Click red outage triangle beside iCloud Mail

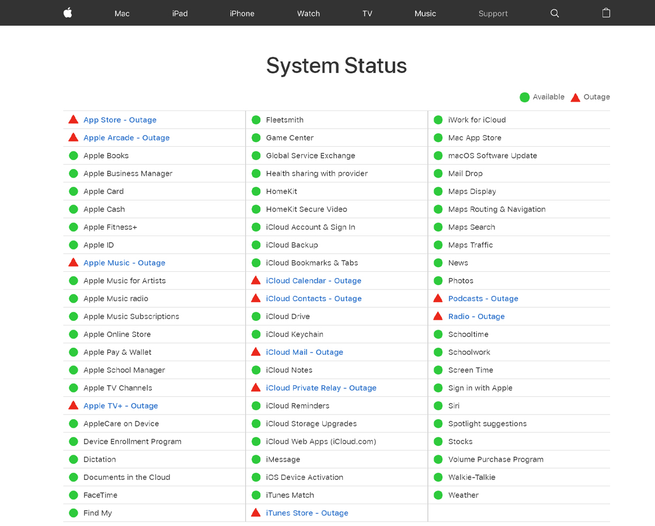click(x=256, y=352)
